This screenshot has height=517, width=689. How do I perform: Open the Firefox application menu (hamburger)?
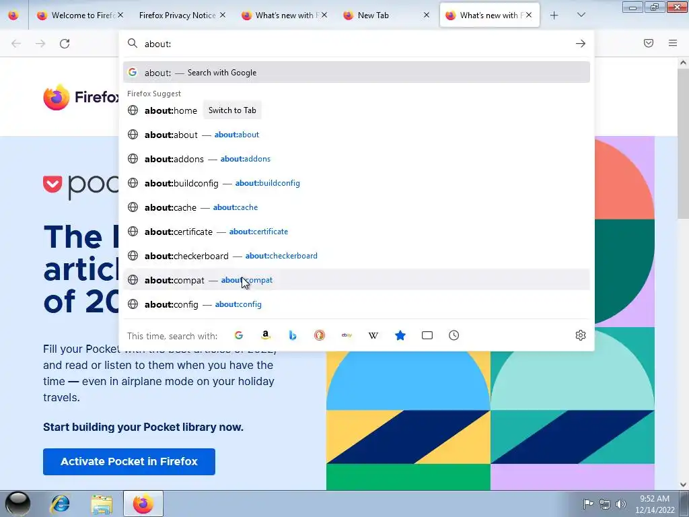(673, 43)
